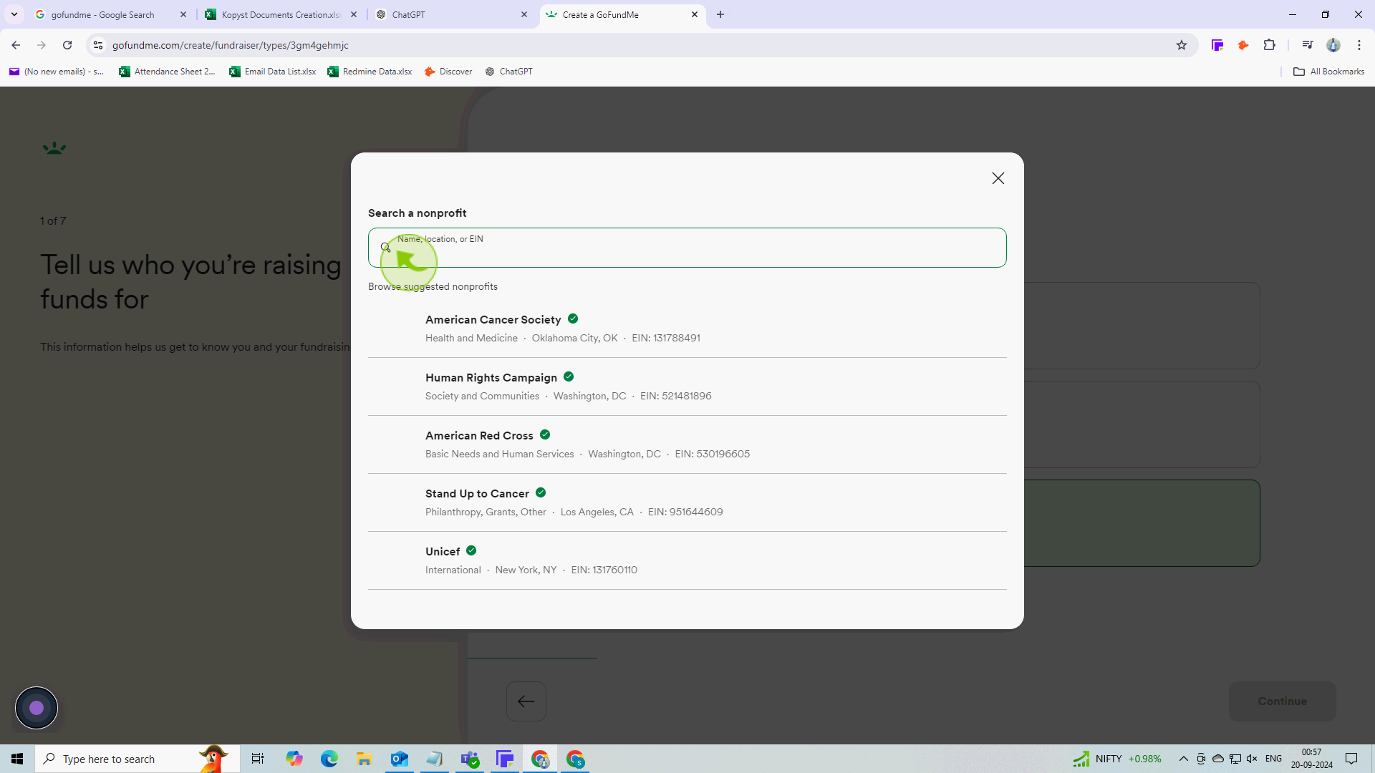Open Email Data List.xlsx bookmark
The height and width of the screenshot is (773, 1375).
coord(273,72)
